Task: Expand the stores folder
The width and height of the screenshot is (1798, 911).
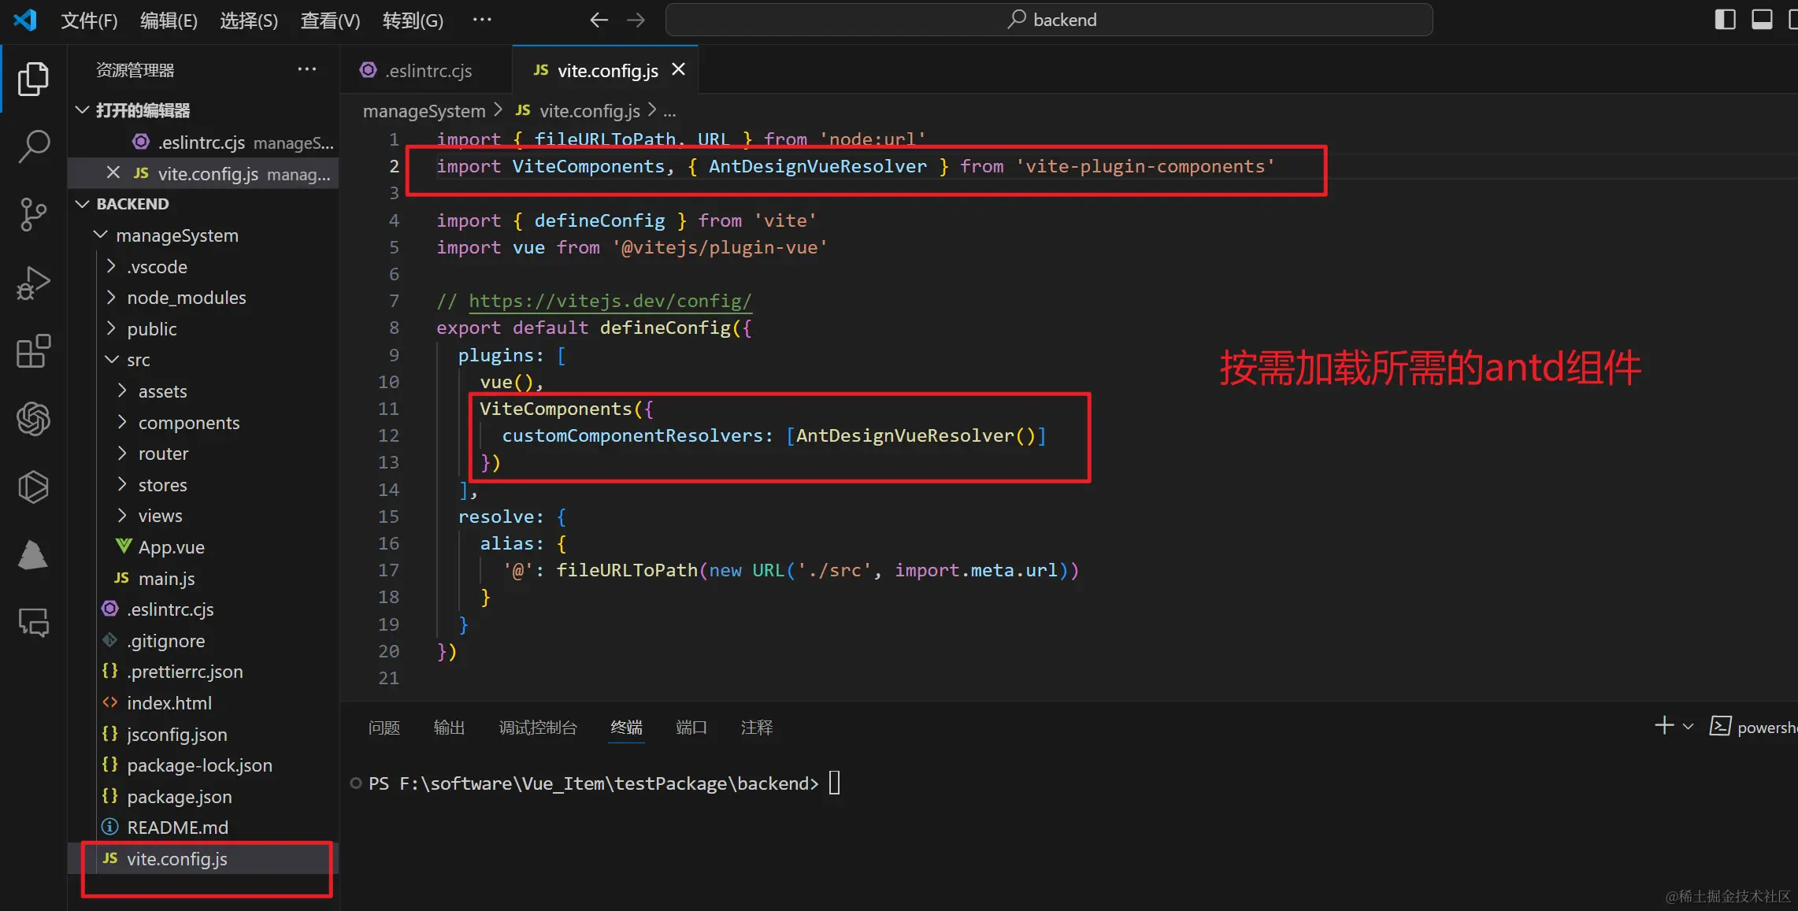Action: coord(203,485)
